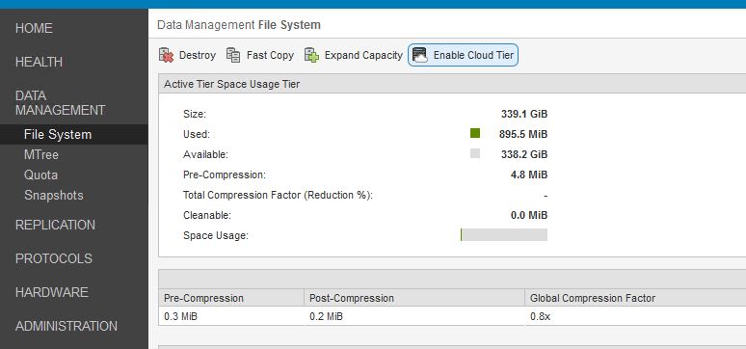Screen dimensions: 746x349
Task: Open the ADMINISTRATION section
Action: coord(67,326)
